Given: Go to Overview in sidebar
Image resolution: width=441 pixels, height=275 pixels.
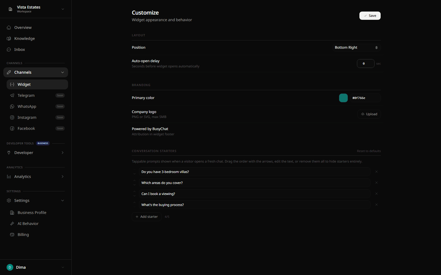Looking at the screenshot, I should pos(36,28).
